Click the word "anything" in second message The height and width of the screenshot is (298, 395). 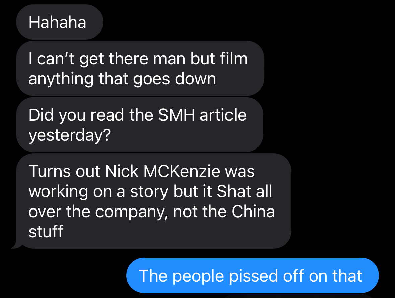[61, 79]
